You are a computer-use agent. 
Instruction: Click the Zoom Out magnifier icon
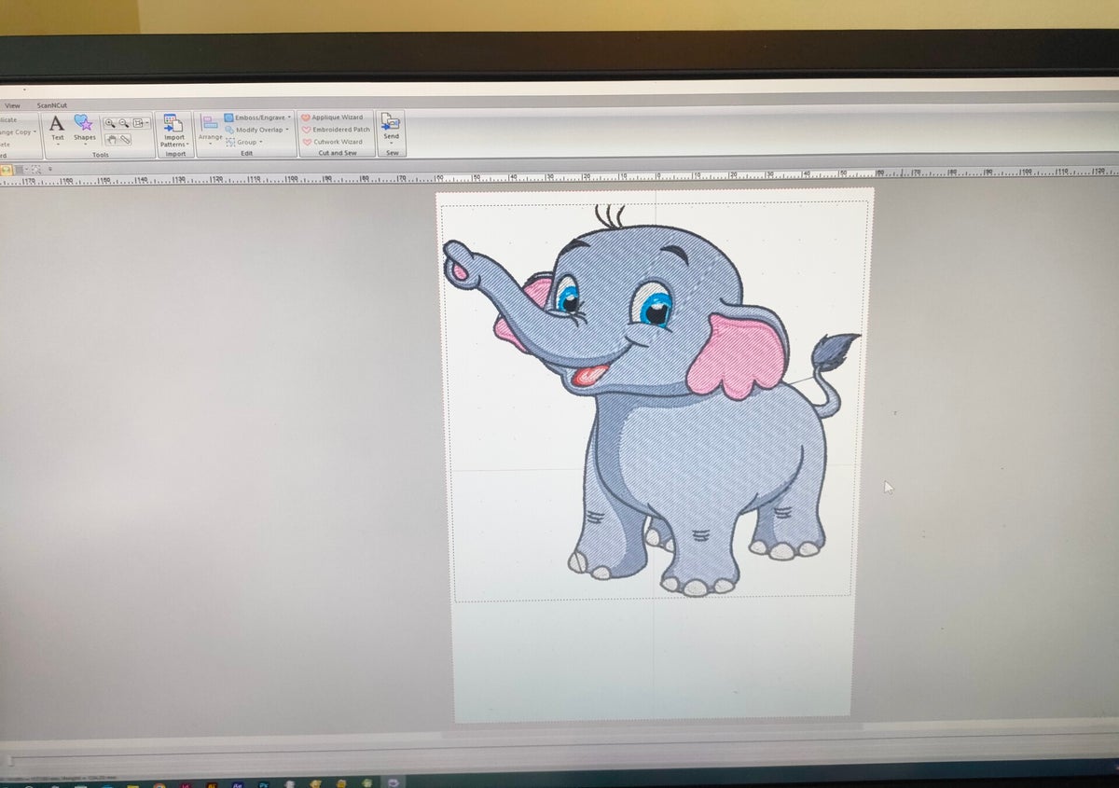tap(123, 122)
